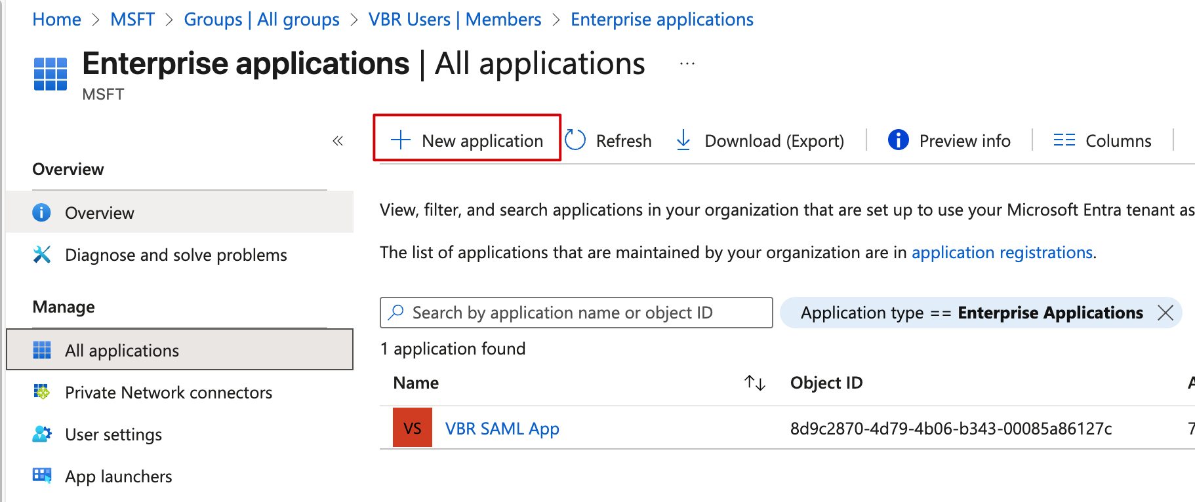Select Overview in the sidebar
The height and width of the screenshot is (502, 1195).
[x=99, y=213]
